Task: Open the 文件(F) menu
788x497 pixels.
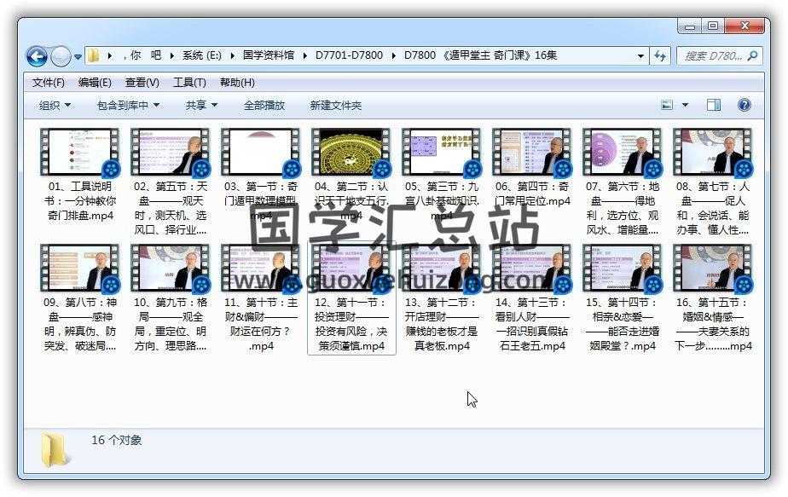Action: 49,83
